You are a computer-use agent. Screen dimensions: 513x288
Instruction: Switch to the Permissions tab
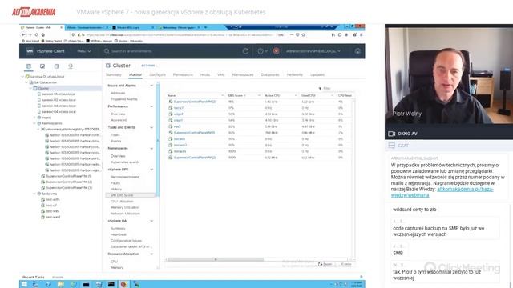(x=183, y=74)
